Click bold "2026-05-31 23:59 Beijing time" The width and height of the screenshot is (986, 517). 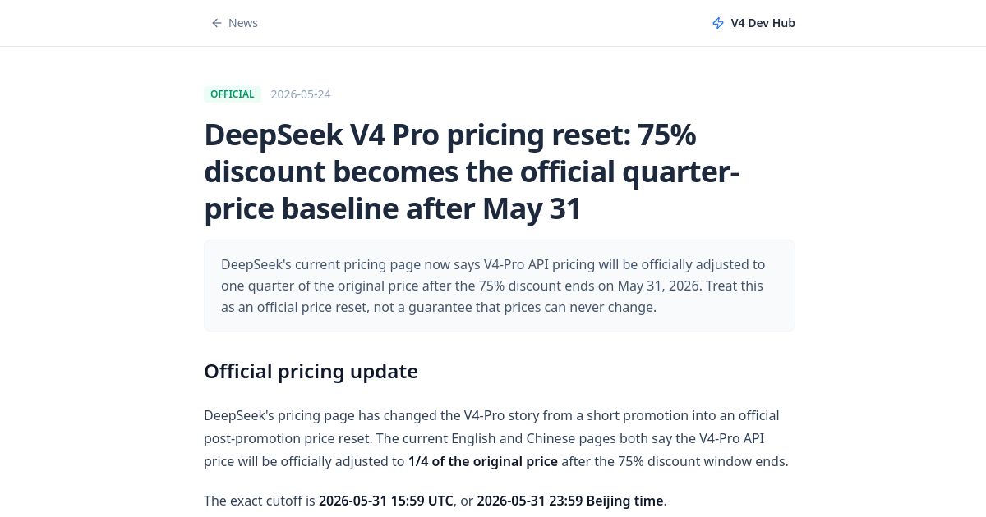(570, 501)
